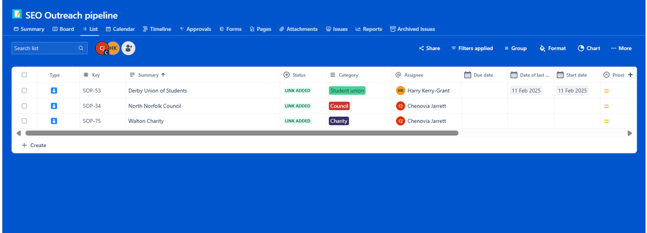This screenshot has width=647, height=233.
Task: Click Chenovia Jarrett assignee on North Norfolk row
Action: (x=421, y=105)
